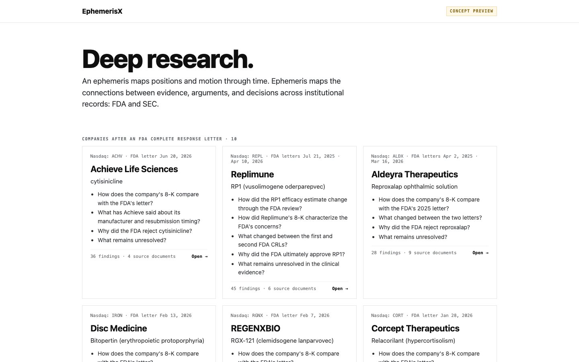This screenshot has width=579, height=362.
Task: Click the Concept Preview badge
Action: (471, 11)
